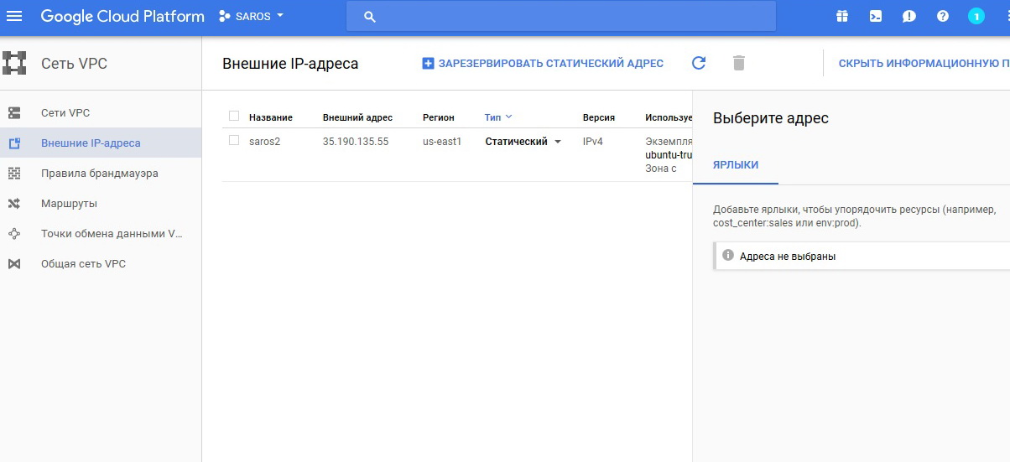1010x462 pixels.
Task: Click the top search input field
Action: pyautogui.click(x=560, y=17)
